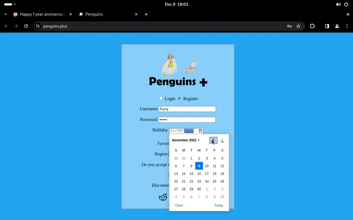This screenshot has height=220, width=353.
Task: Pick November 12 in the calendar
Action: click(222, 166)
